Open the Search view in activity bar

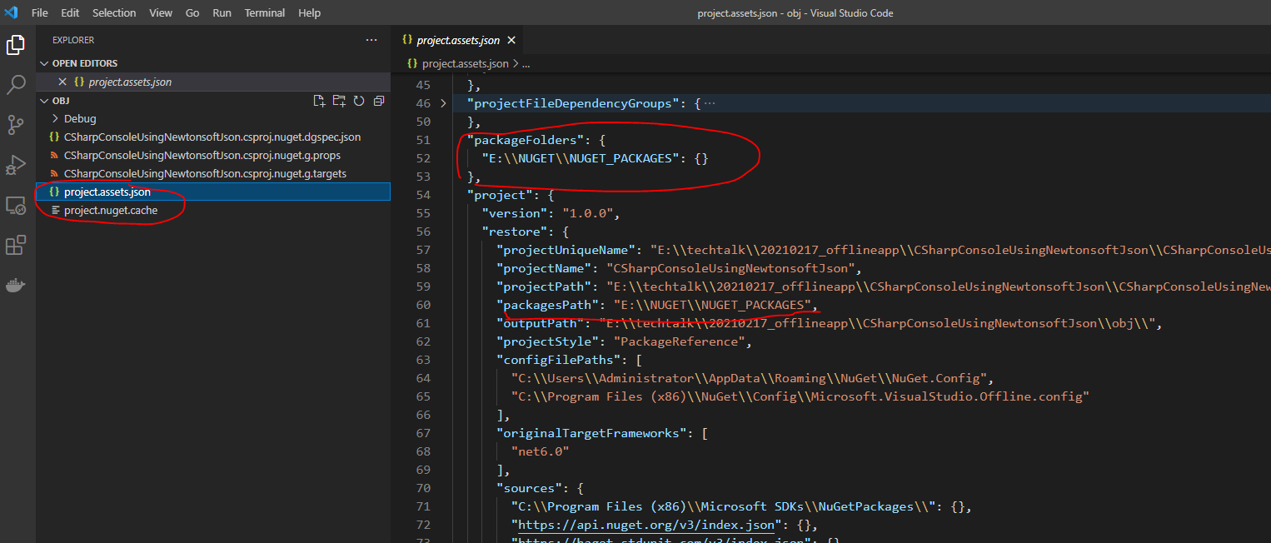(15, 84)
